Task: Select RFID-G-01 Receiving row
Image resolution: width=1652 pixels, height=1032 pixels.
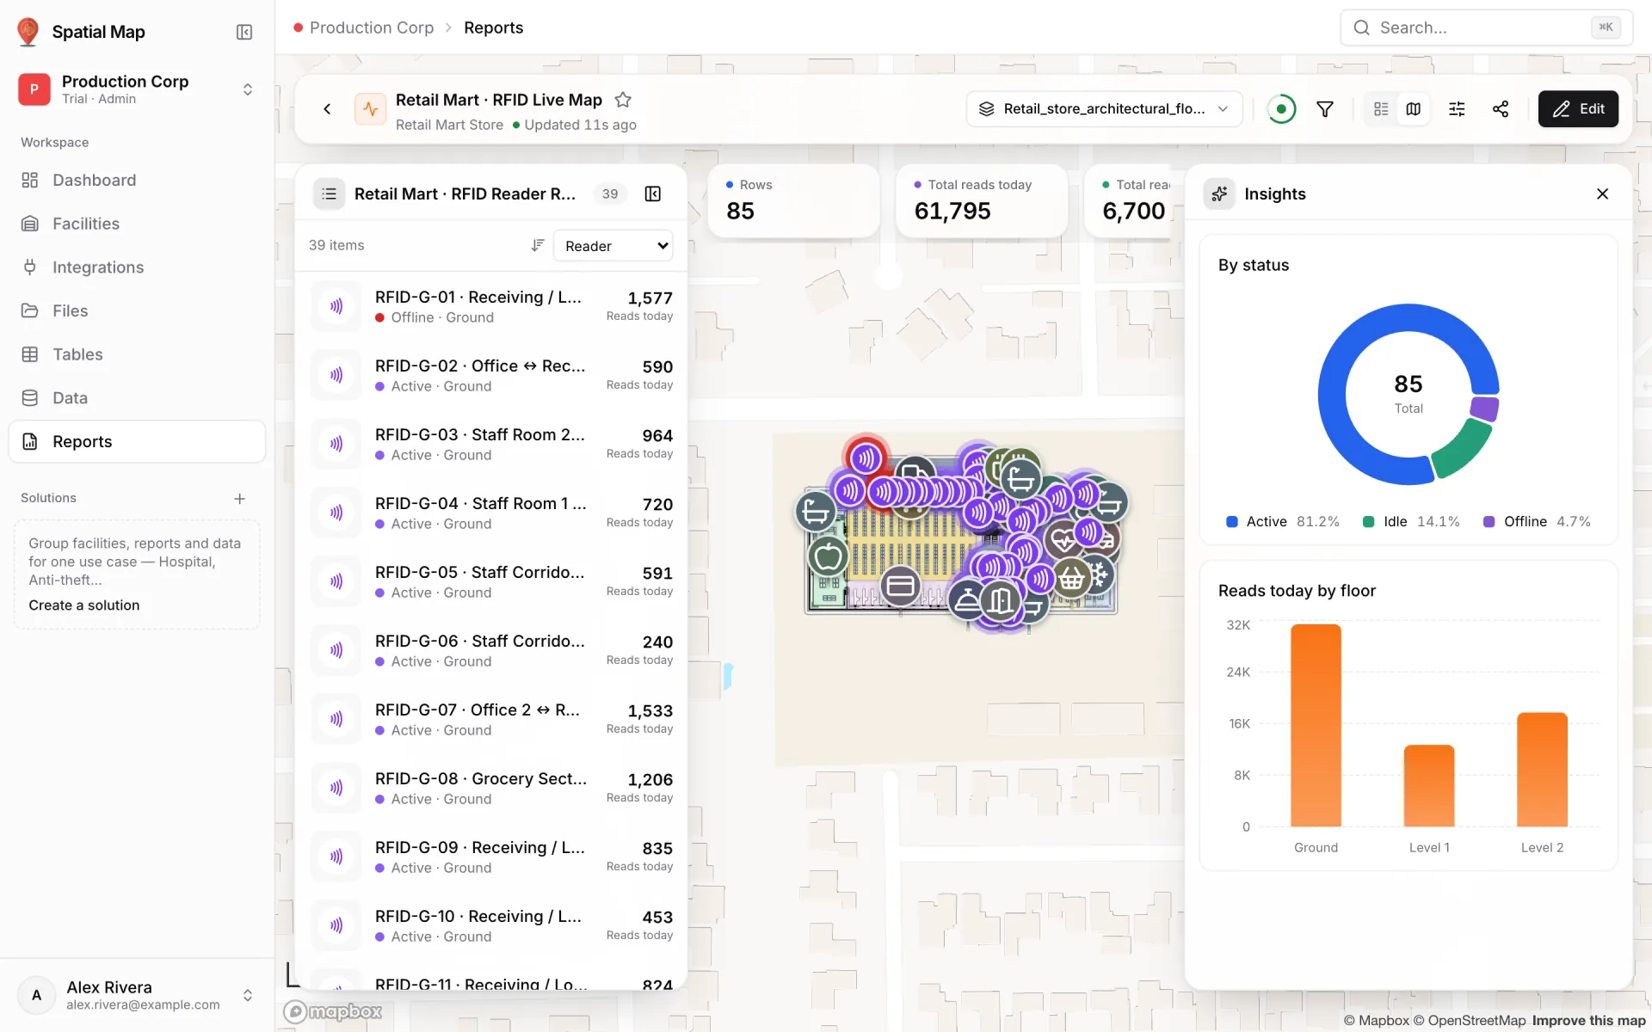Action: coord(491,306)
